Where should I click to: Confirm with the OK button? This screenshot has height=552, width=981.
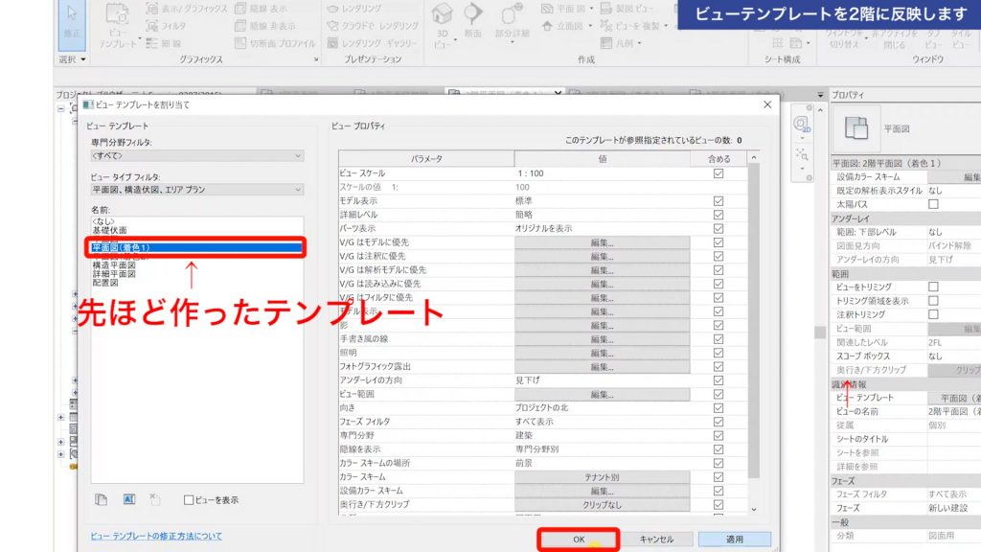578,539
